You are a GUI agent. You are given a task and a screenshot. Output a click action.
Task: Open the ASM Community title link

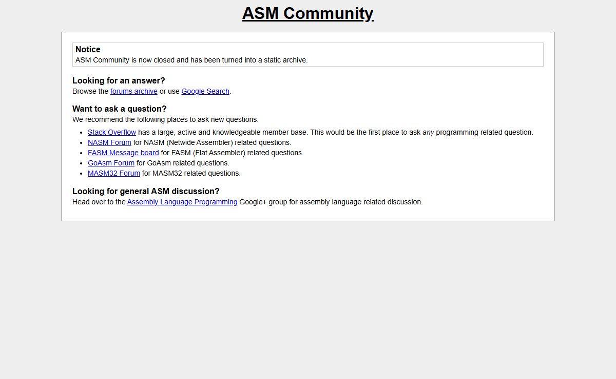(308, 13)
